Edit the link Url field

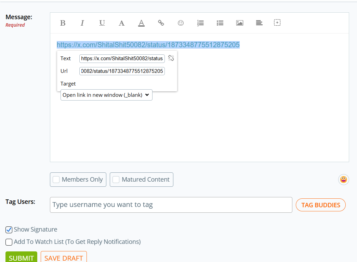[x=122, y=71]
